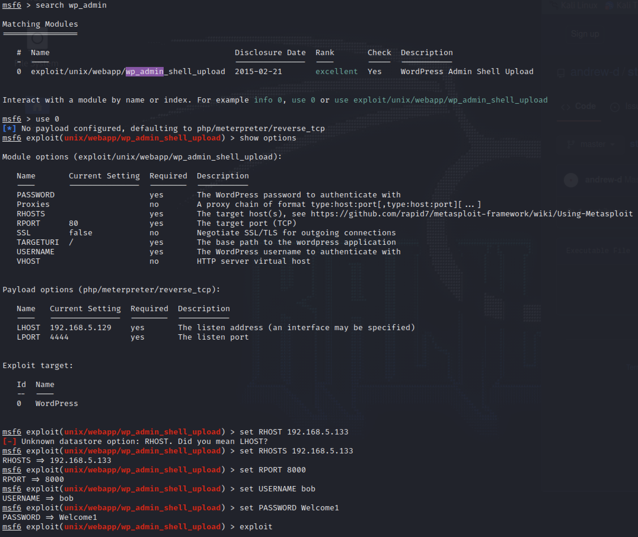Select 'The target port (TCP)' description

click(x=246, y=223)
